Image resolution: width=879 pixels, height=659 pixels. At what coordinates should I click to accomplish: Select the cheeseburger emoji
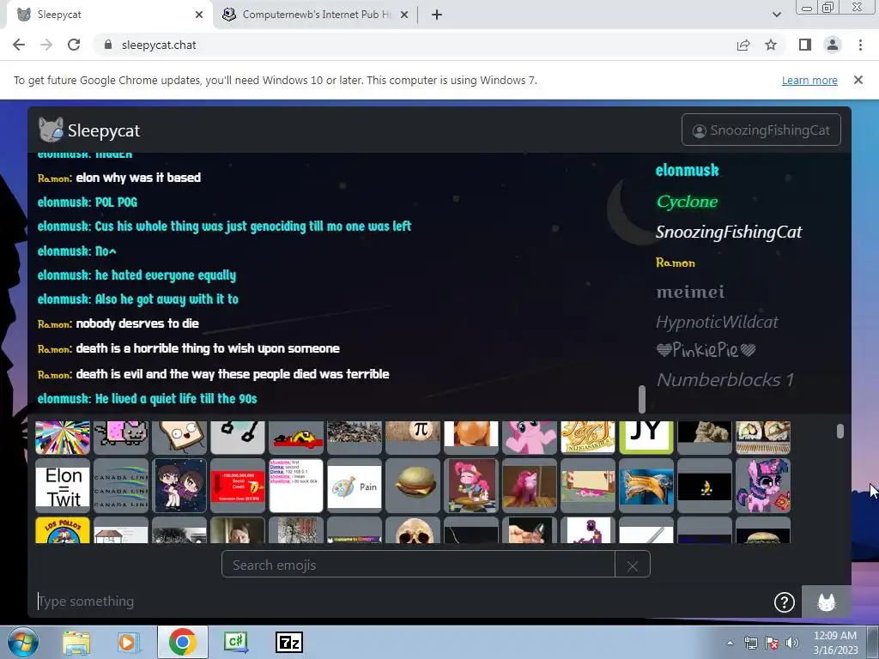click(413, 486)
